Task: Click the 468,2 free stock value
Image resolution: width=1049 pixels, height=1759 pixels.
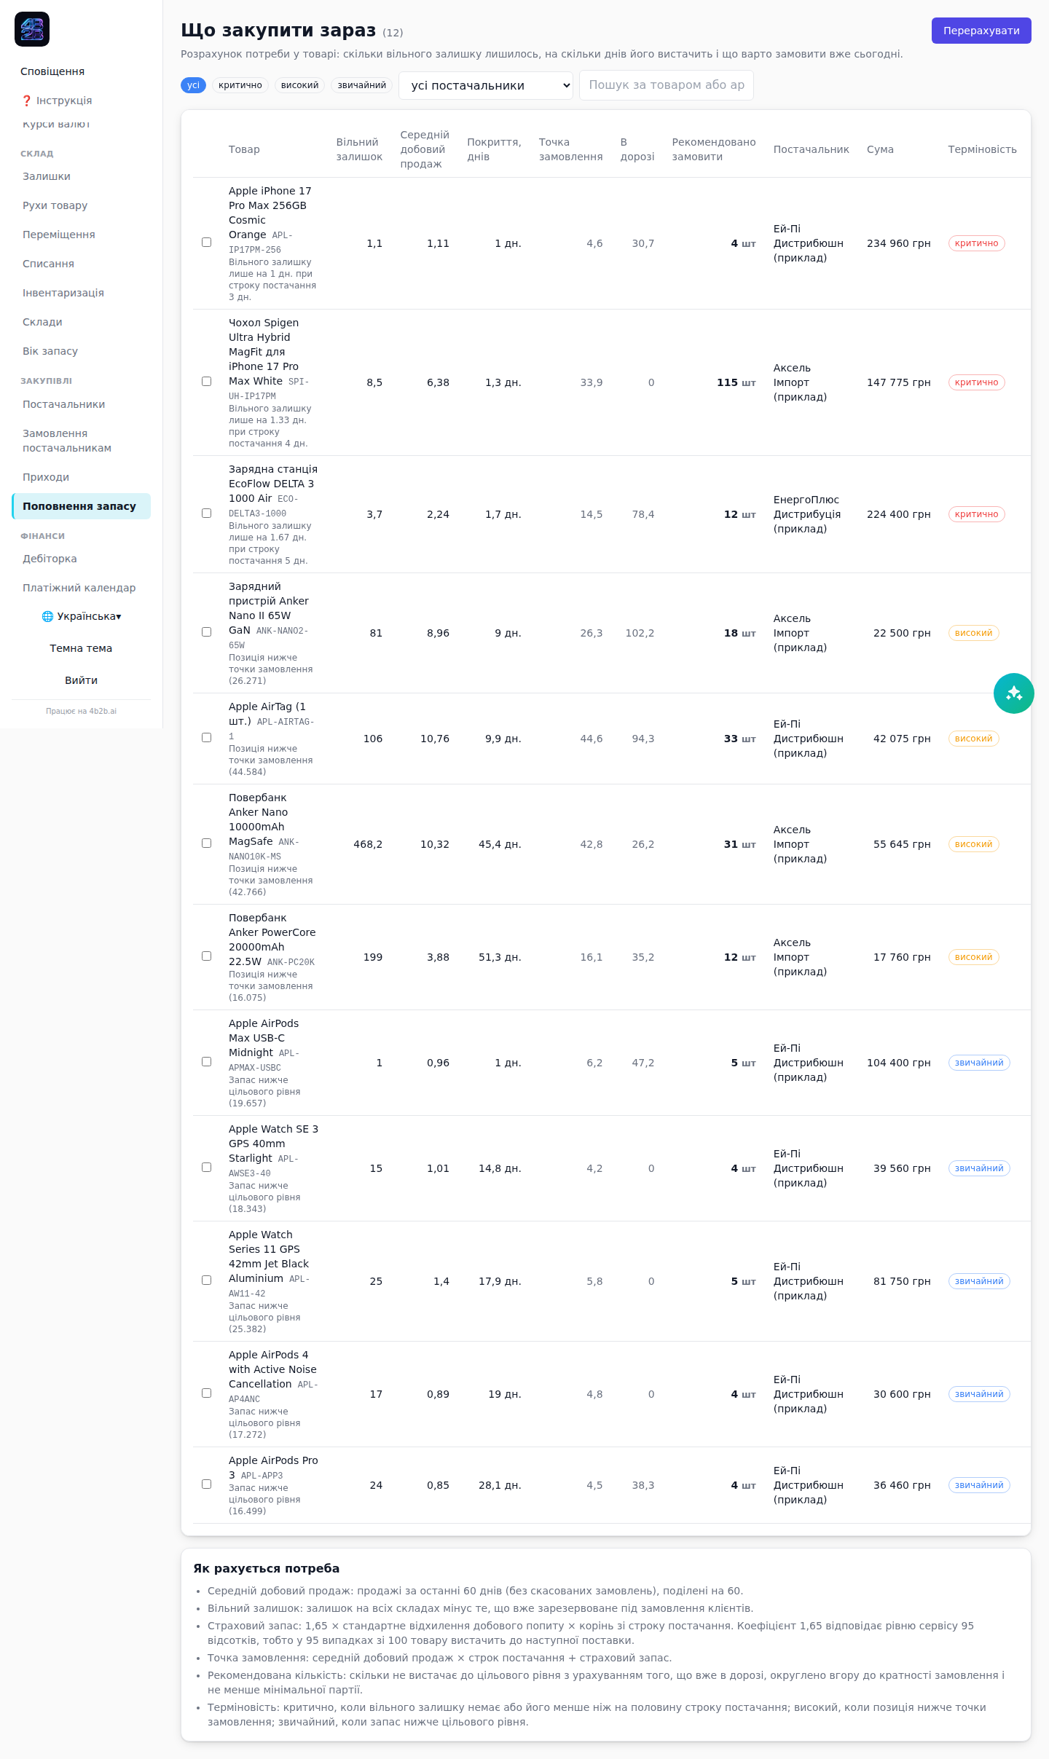Action: [x=368, y=844]
